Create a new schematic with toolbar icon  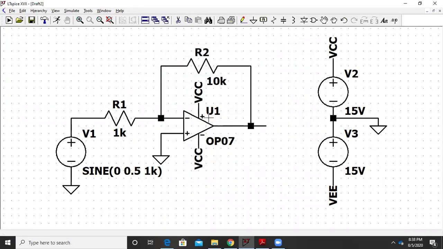point(9,20)
